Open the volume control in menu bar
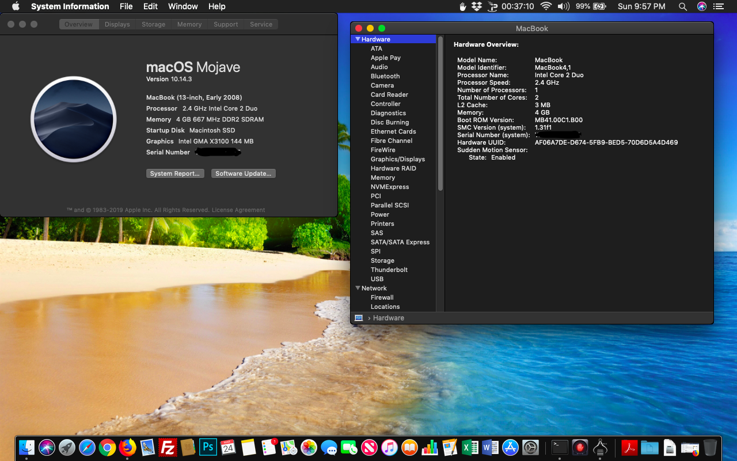The width and height of the screenshot is (737, 461). 563,6
